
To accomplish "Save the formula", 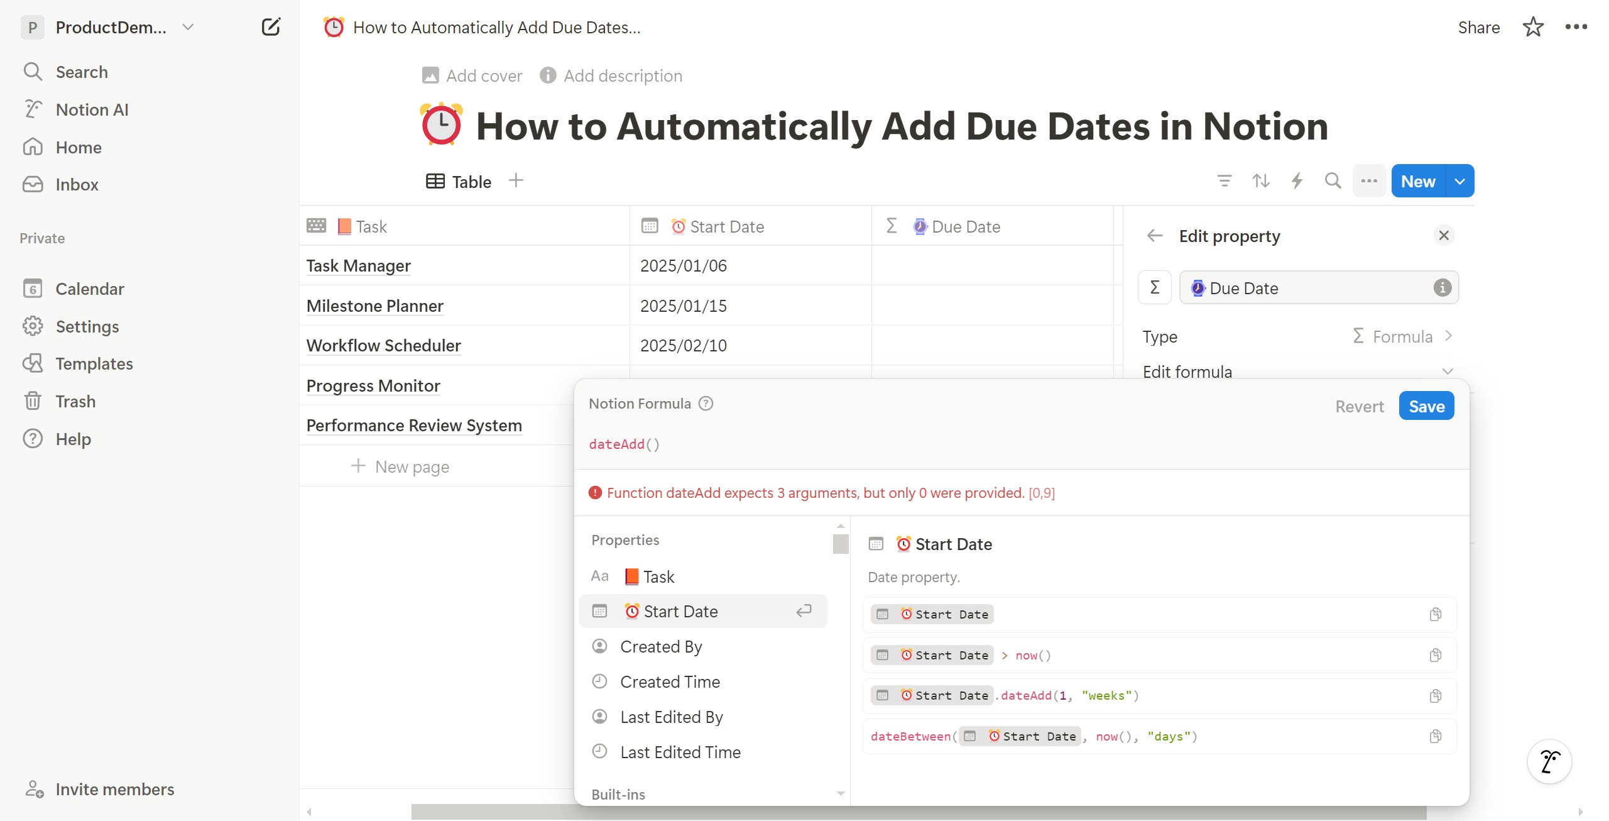I will point(1426,406).
